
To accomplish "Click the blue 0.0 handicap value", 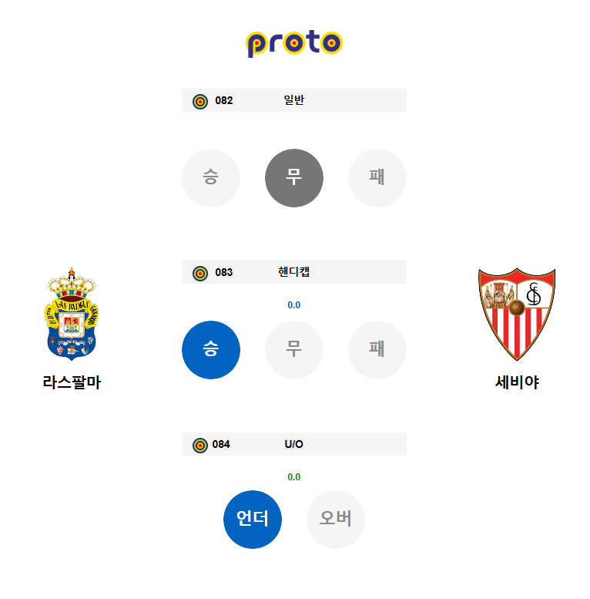I will (294, 305).
